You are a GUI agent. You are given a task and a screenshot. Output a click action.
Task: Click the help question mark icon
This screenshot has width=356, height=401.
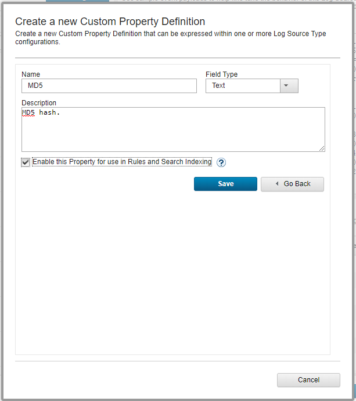click(x=221, y=163)
